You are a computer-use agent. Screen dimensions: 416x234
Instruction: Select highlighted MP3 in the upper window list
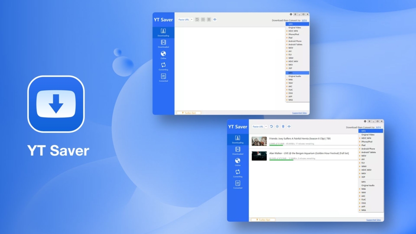point(297,73)
